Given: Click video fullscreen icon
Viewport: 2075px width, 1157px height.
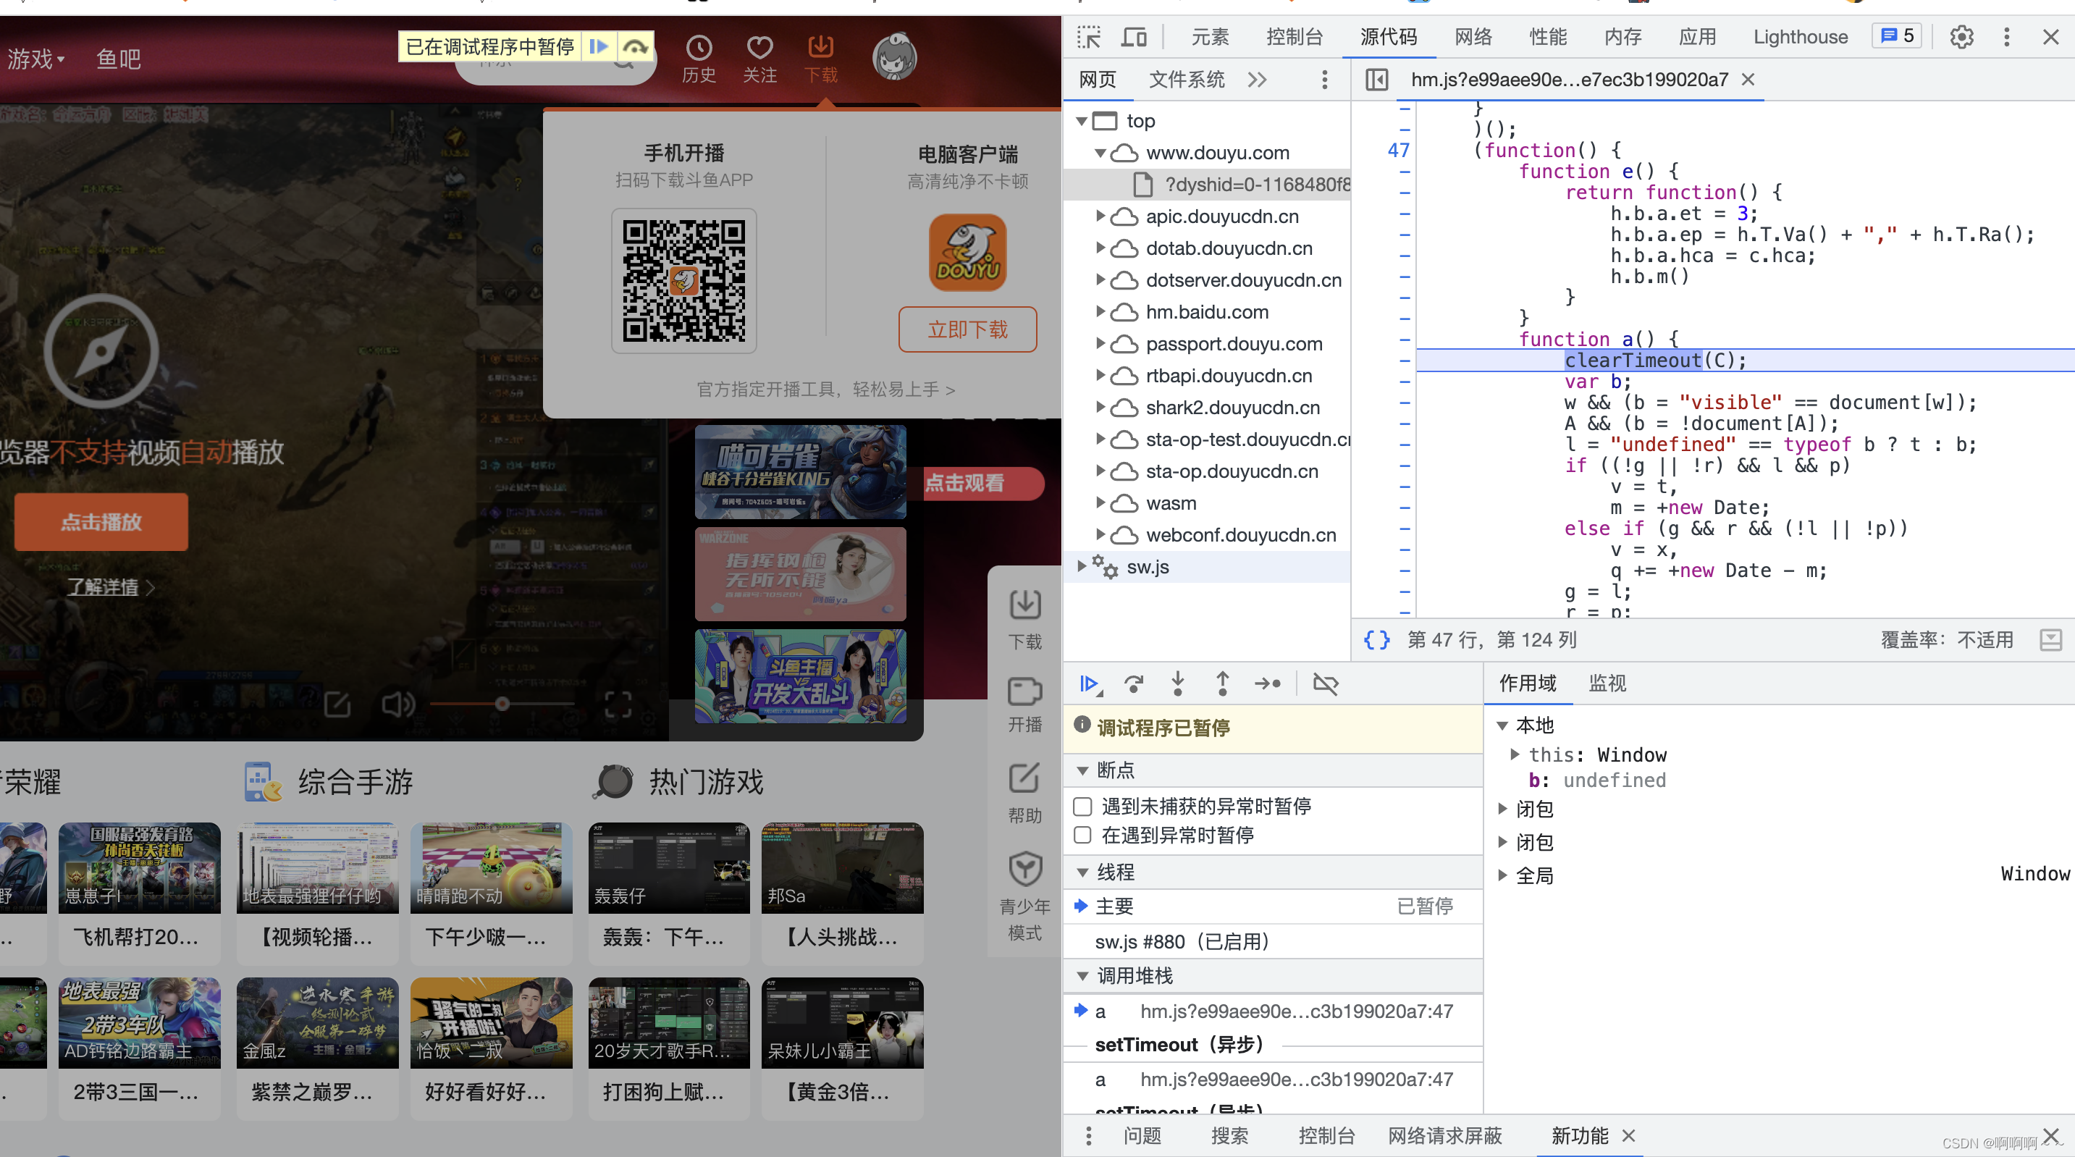Looking at the screenshot, I should coord(618,705).
